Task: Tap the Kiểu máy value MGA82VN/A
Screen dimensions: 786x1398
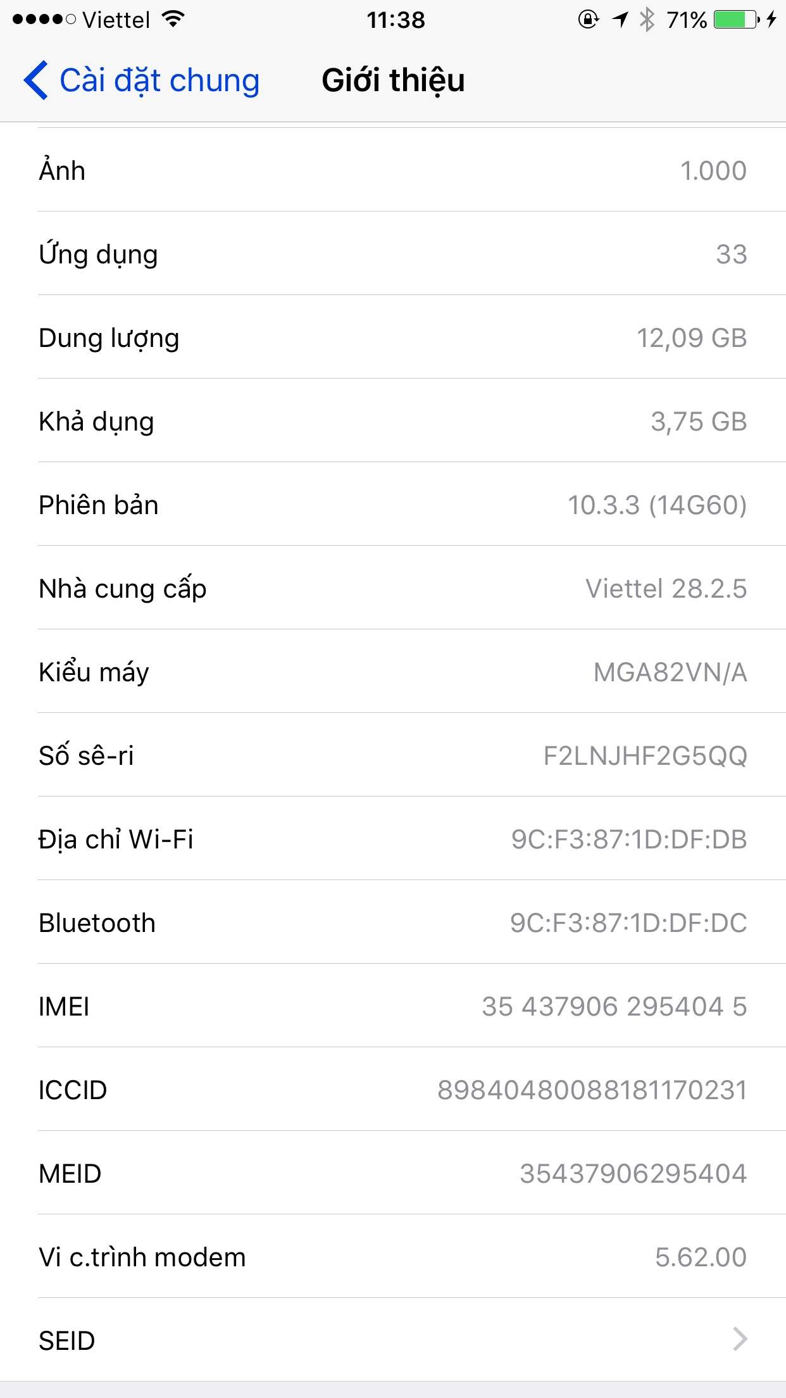Action: (x=670, y=672)
